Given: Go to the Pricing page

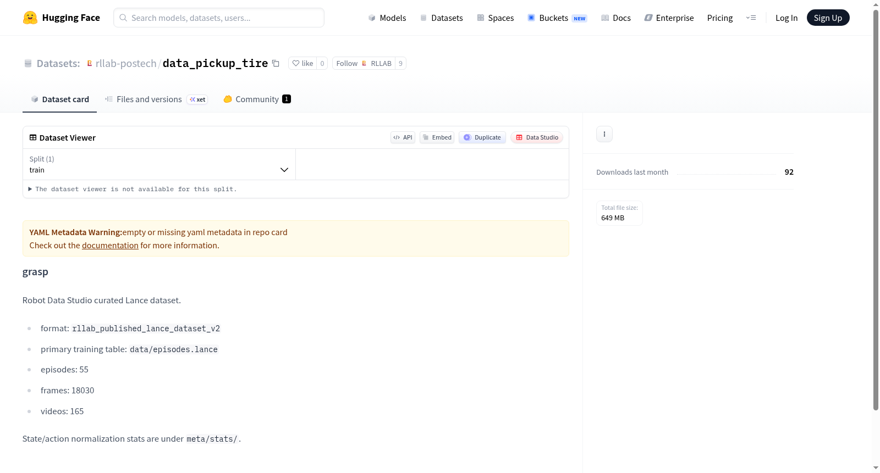Looking at the screenshot, I should (x=720, y=18).
